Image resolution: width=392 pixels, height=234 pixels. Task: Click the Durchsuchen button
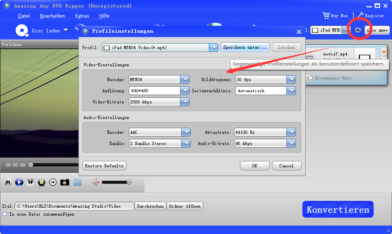click(150, 206)
